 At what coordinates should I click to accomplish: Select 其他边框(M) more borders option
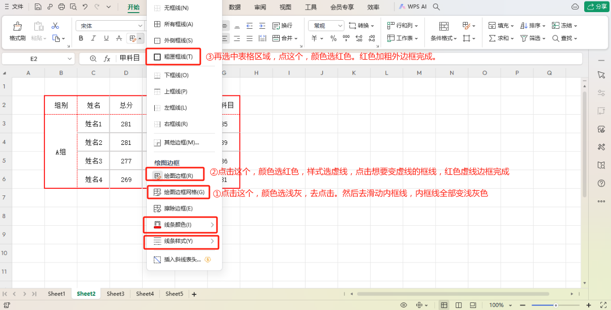(x=184, y=142)
